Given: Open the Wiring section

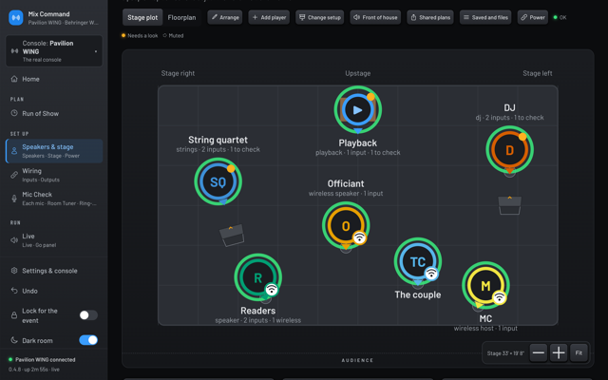Looking at the screenshot, I should coord(54,175).
